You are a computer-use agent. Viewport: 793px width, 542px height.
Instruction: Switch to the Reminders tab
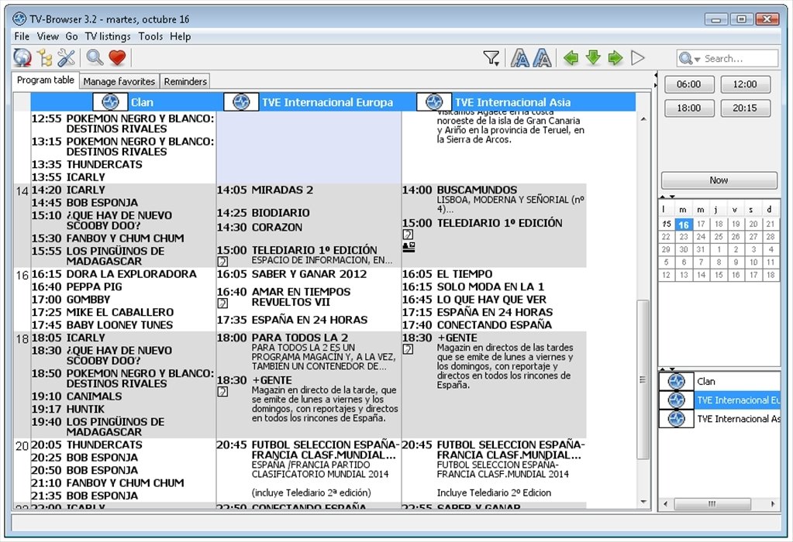185,81
